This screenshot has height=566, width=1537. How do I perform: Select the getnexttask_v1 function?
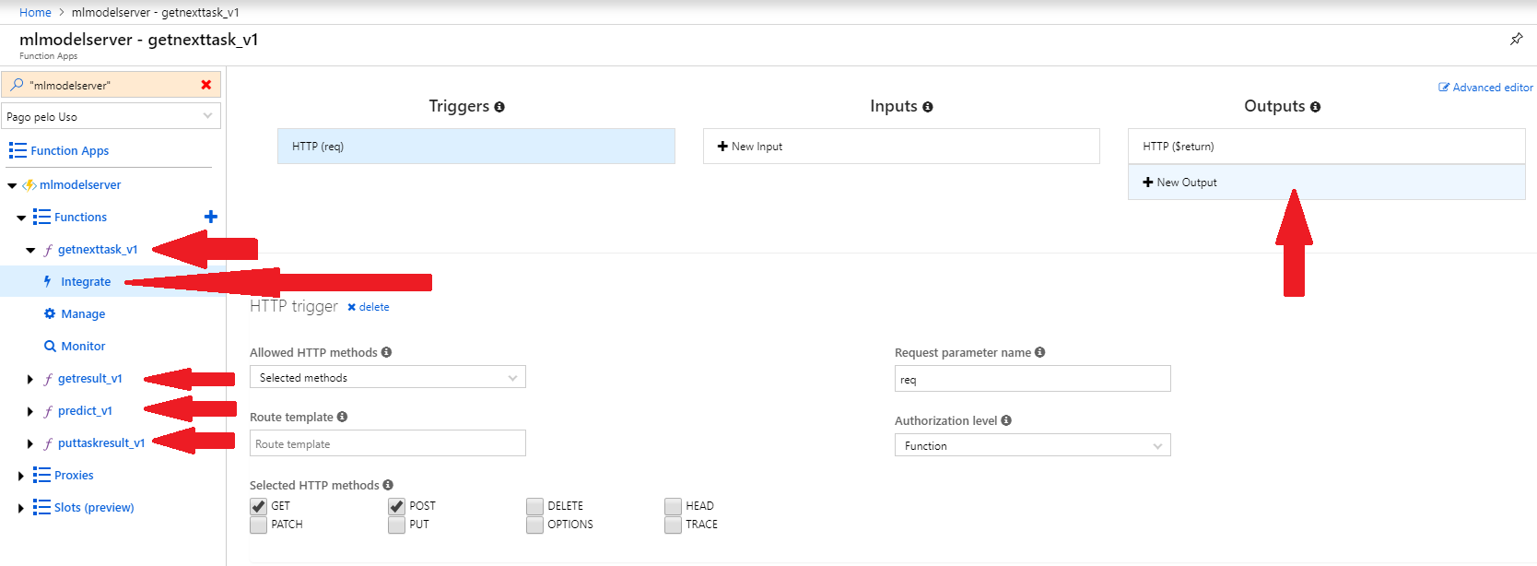click(x=98, y=249)
